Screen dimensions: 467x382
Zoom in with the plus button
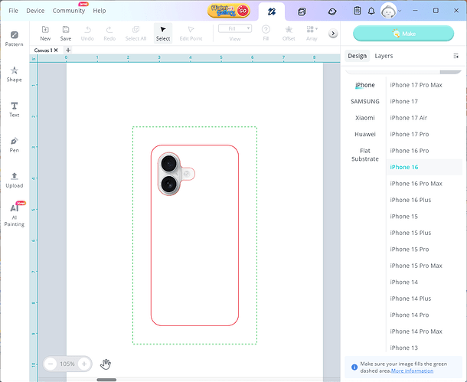(84, 364)
